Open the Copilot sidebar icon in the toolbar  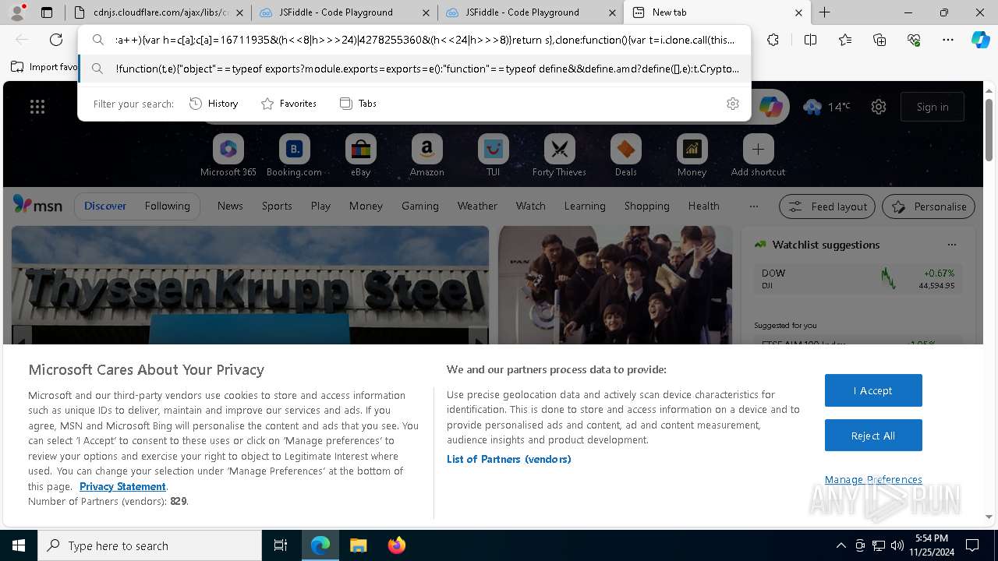[980, 40]
